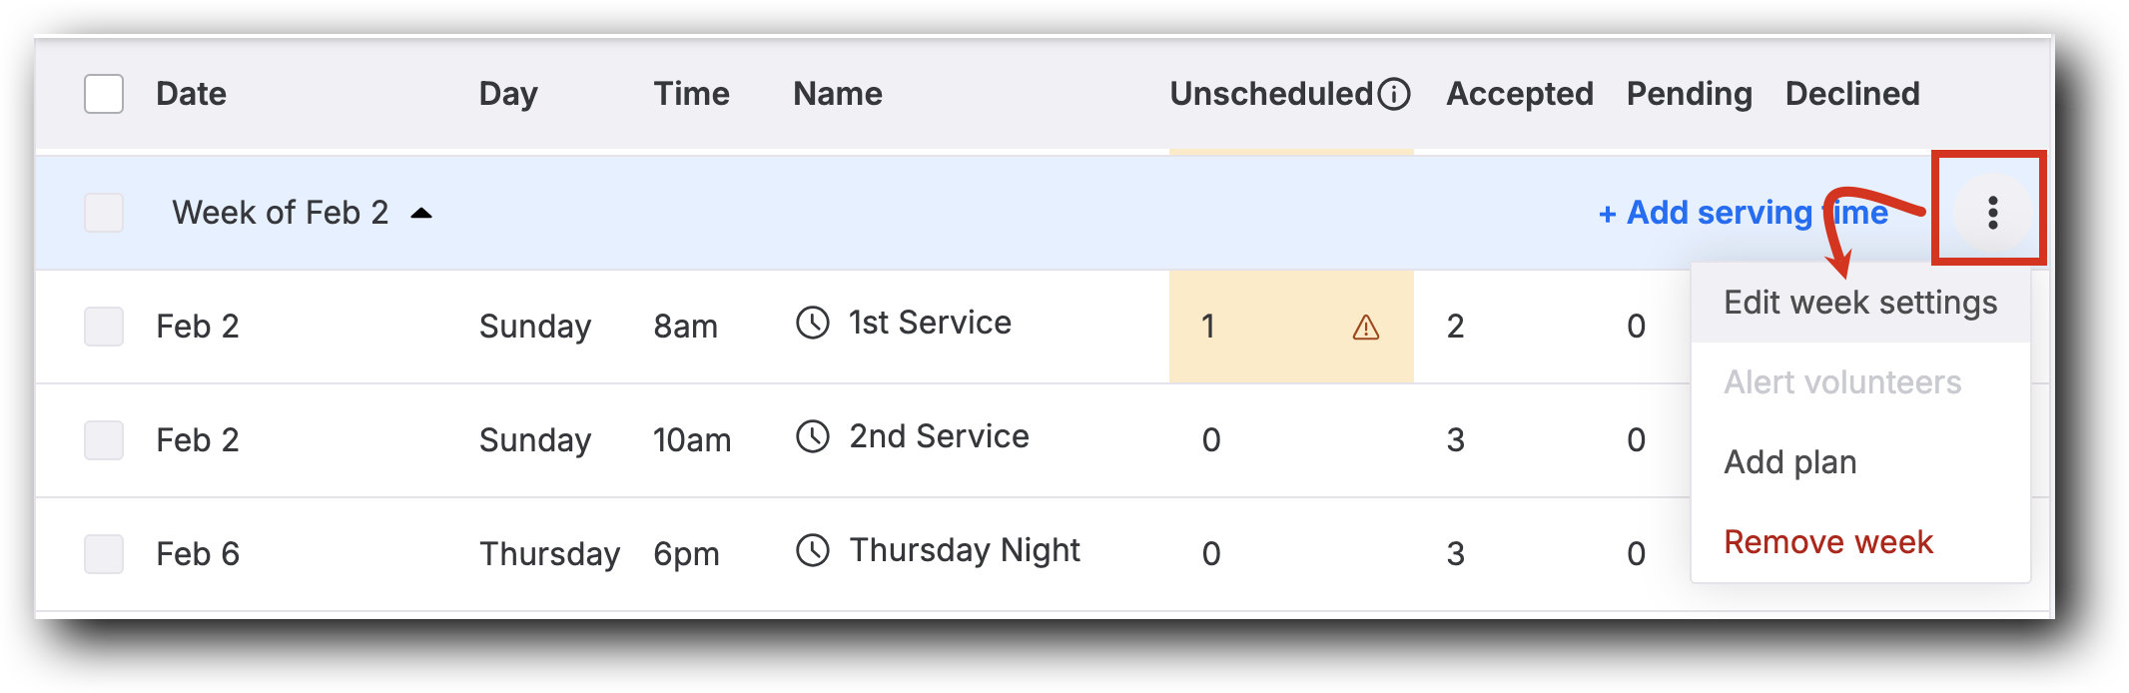Choose Edit week settings from the menu
The width and height of the screenshot is (2129, 693).
tap(1861, 302)
